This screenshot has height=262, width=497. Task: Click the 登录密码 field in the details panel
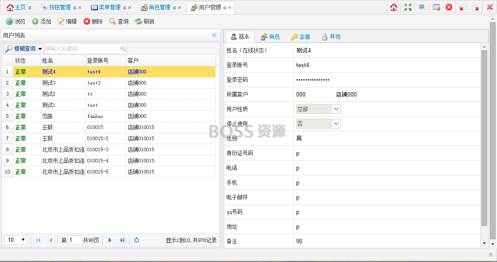coord(387,80)
